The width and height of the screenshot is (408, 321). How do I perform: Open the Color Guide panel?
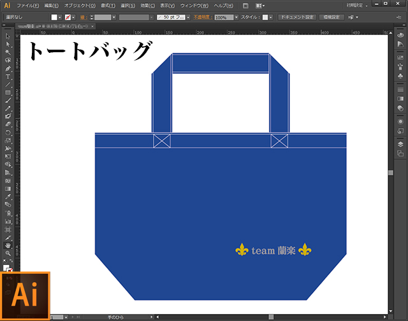pos(400,44)
